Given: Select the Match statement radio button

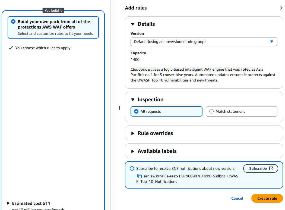Looking at the screenshot, I should click(211, 111).
